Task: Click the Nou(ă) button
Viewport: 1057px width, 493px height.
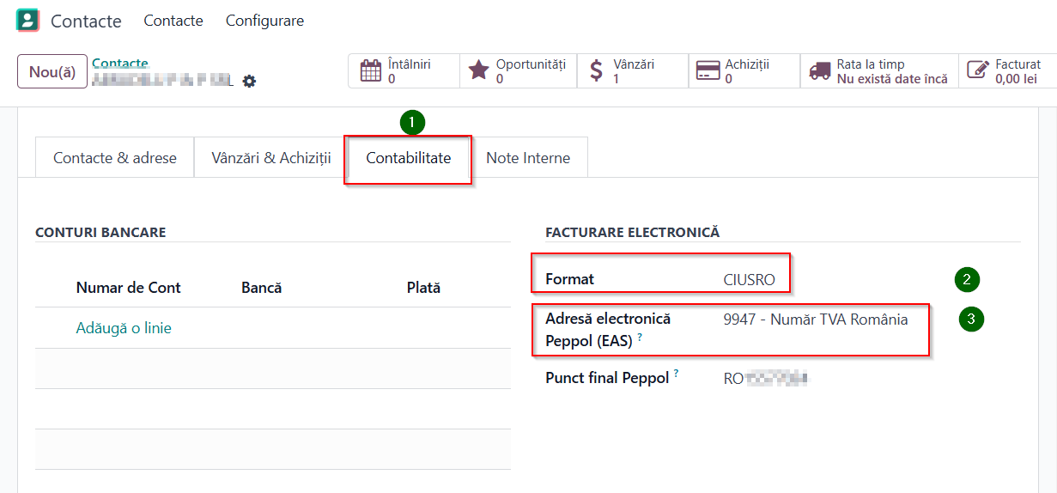Action: pyautogui.click(x=52, y=72)
